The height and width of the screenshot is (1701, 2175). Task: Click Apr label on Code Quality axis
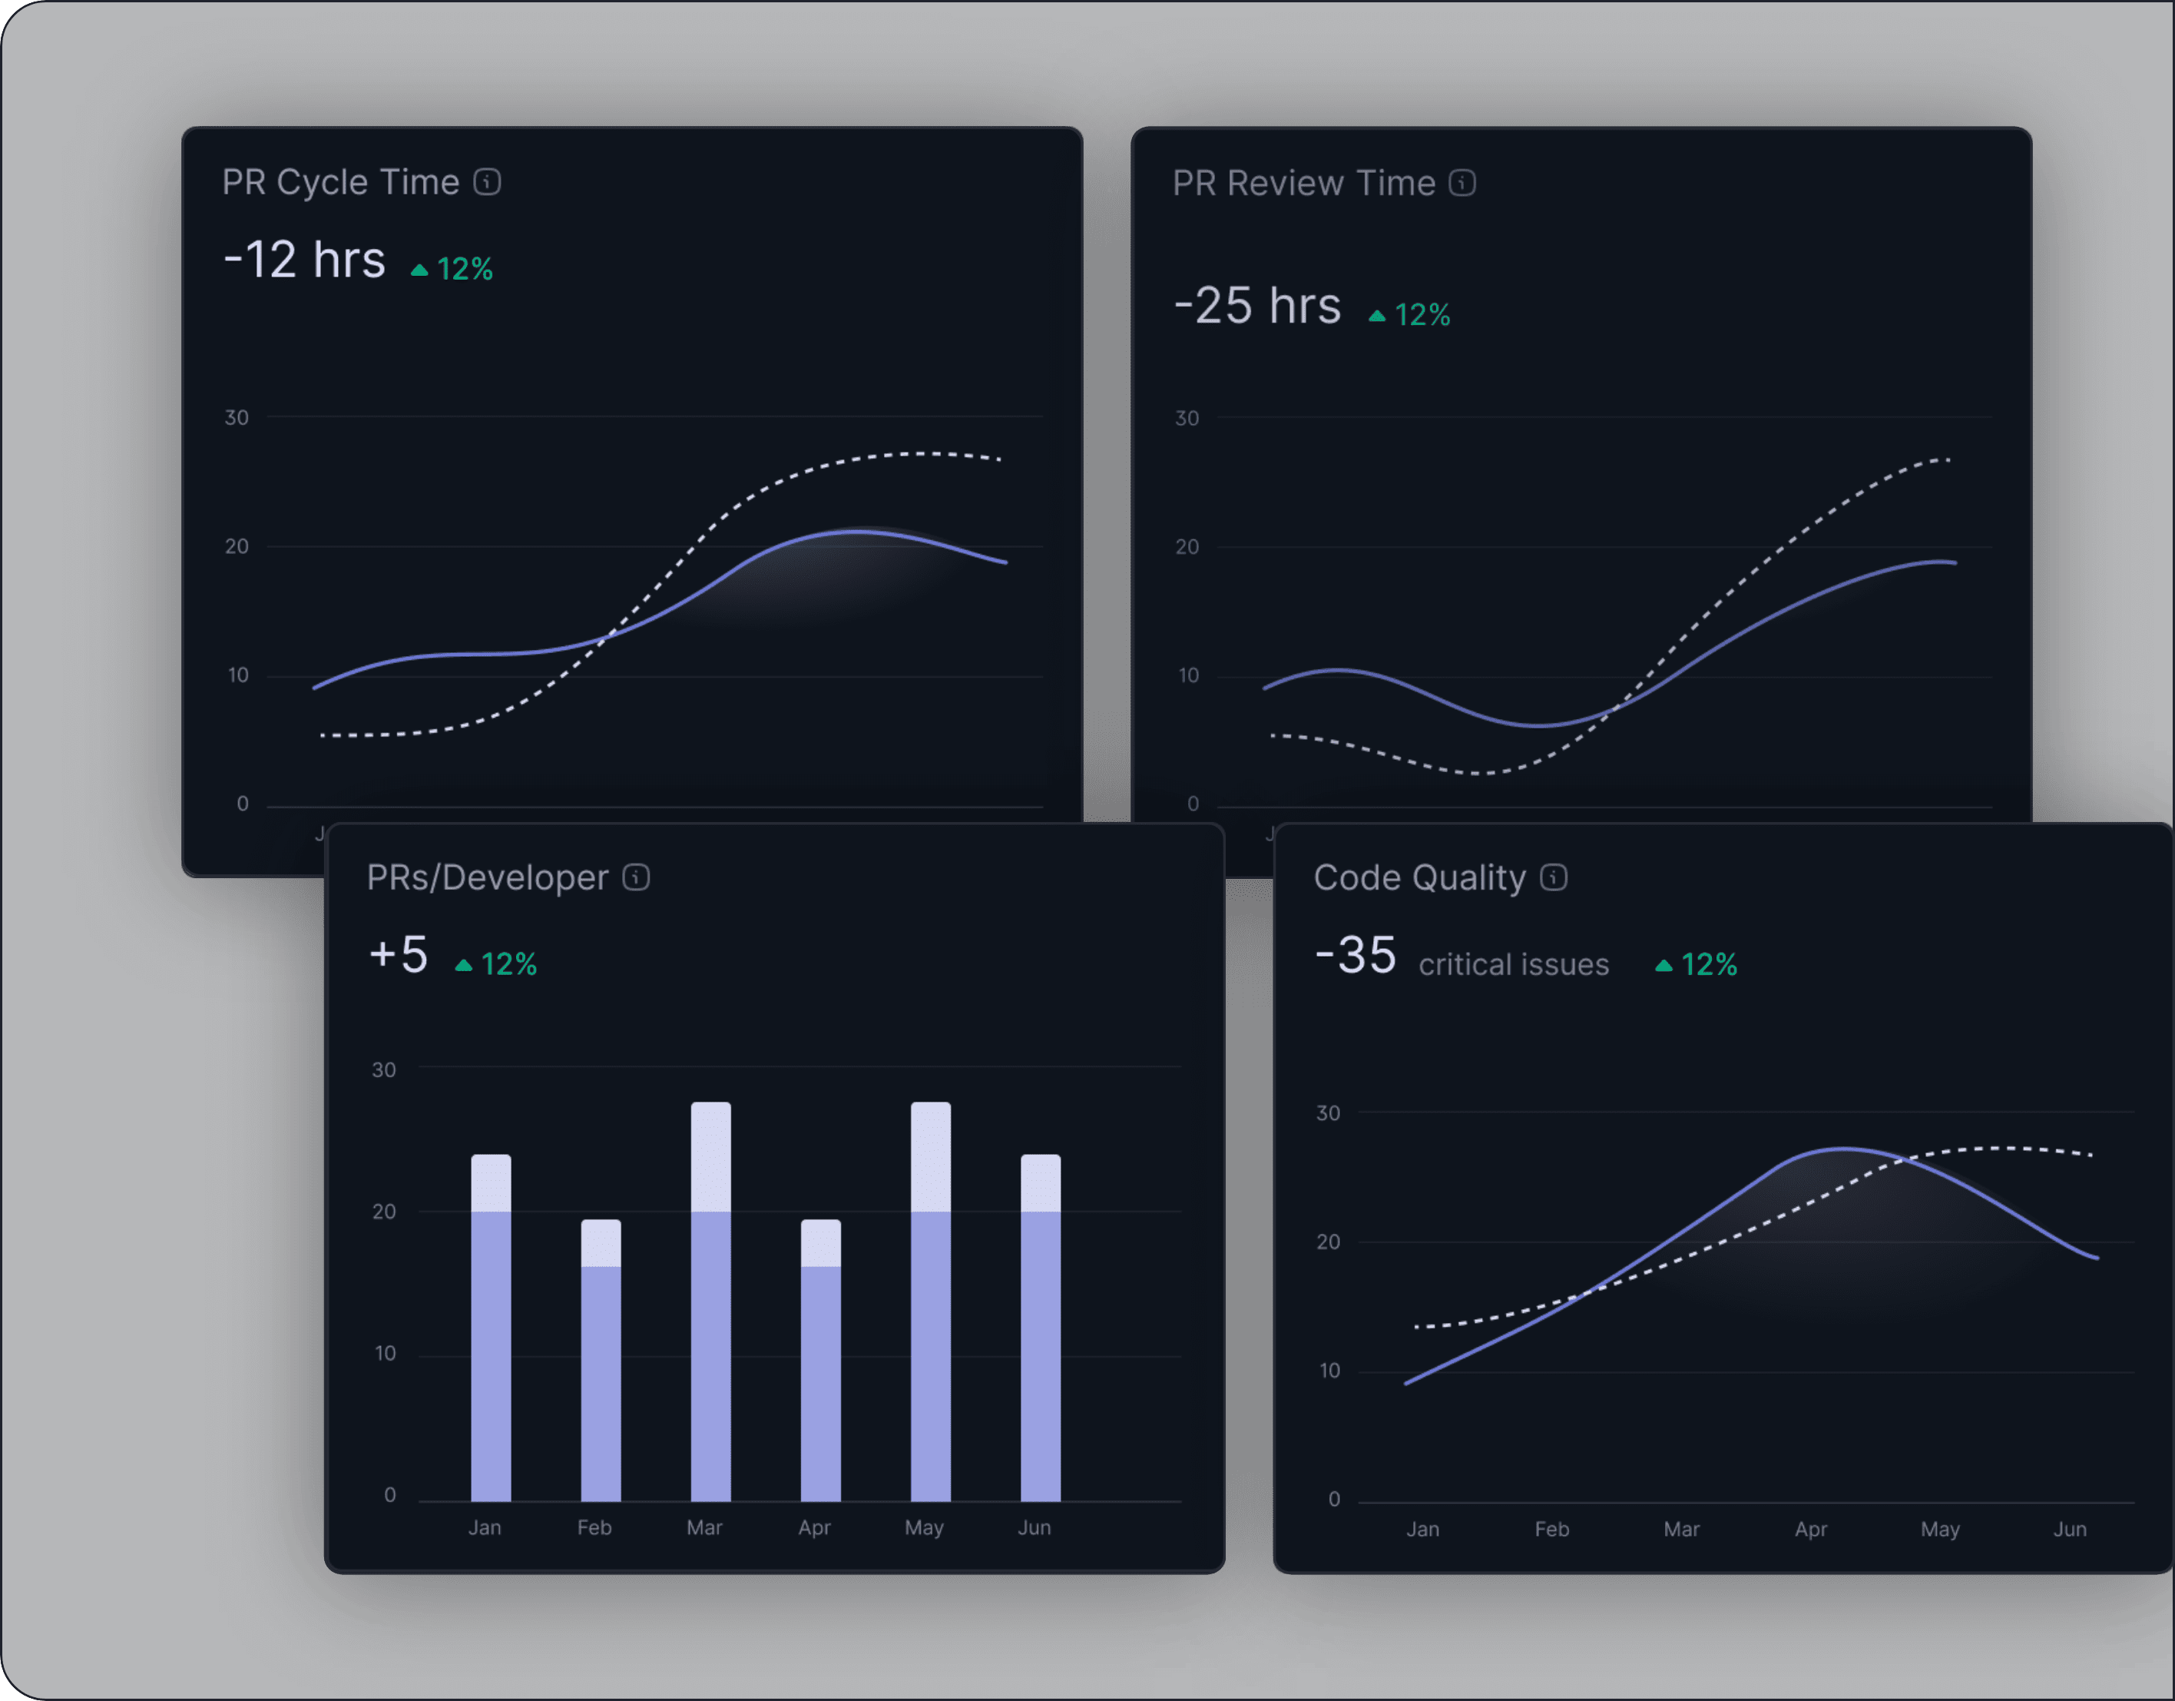(1810, 1529)
